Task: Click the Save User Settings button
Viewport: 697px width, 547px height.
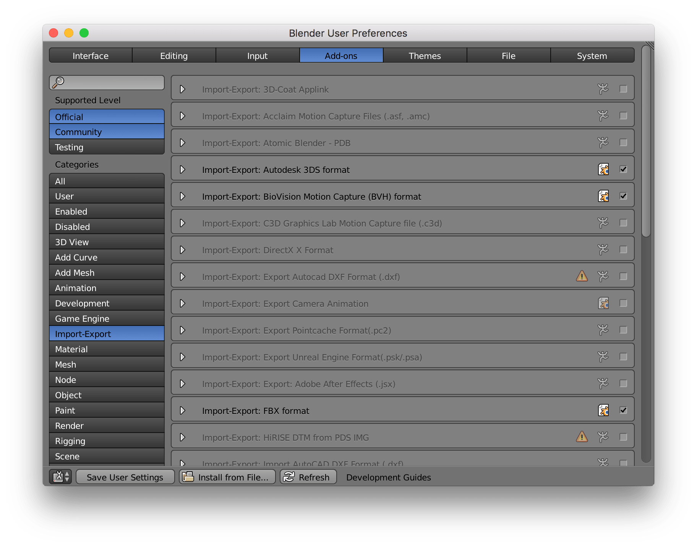Action: click(125, 477)
